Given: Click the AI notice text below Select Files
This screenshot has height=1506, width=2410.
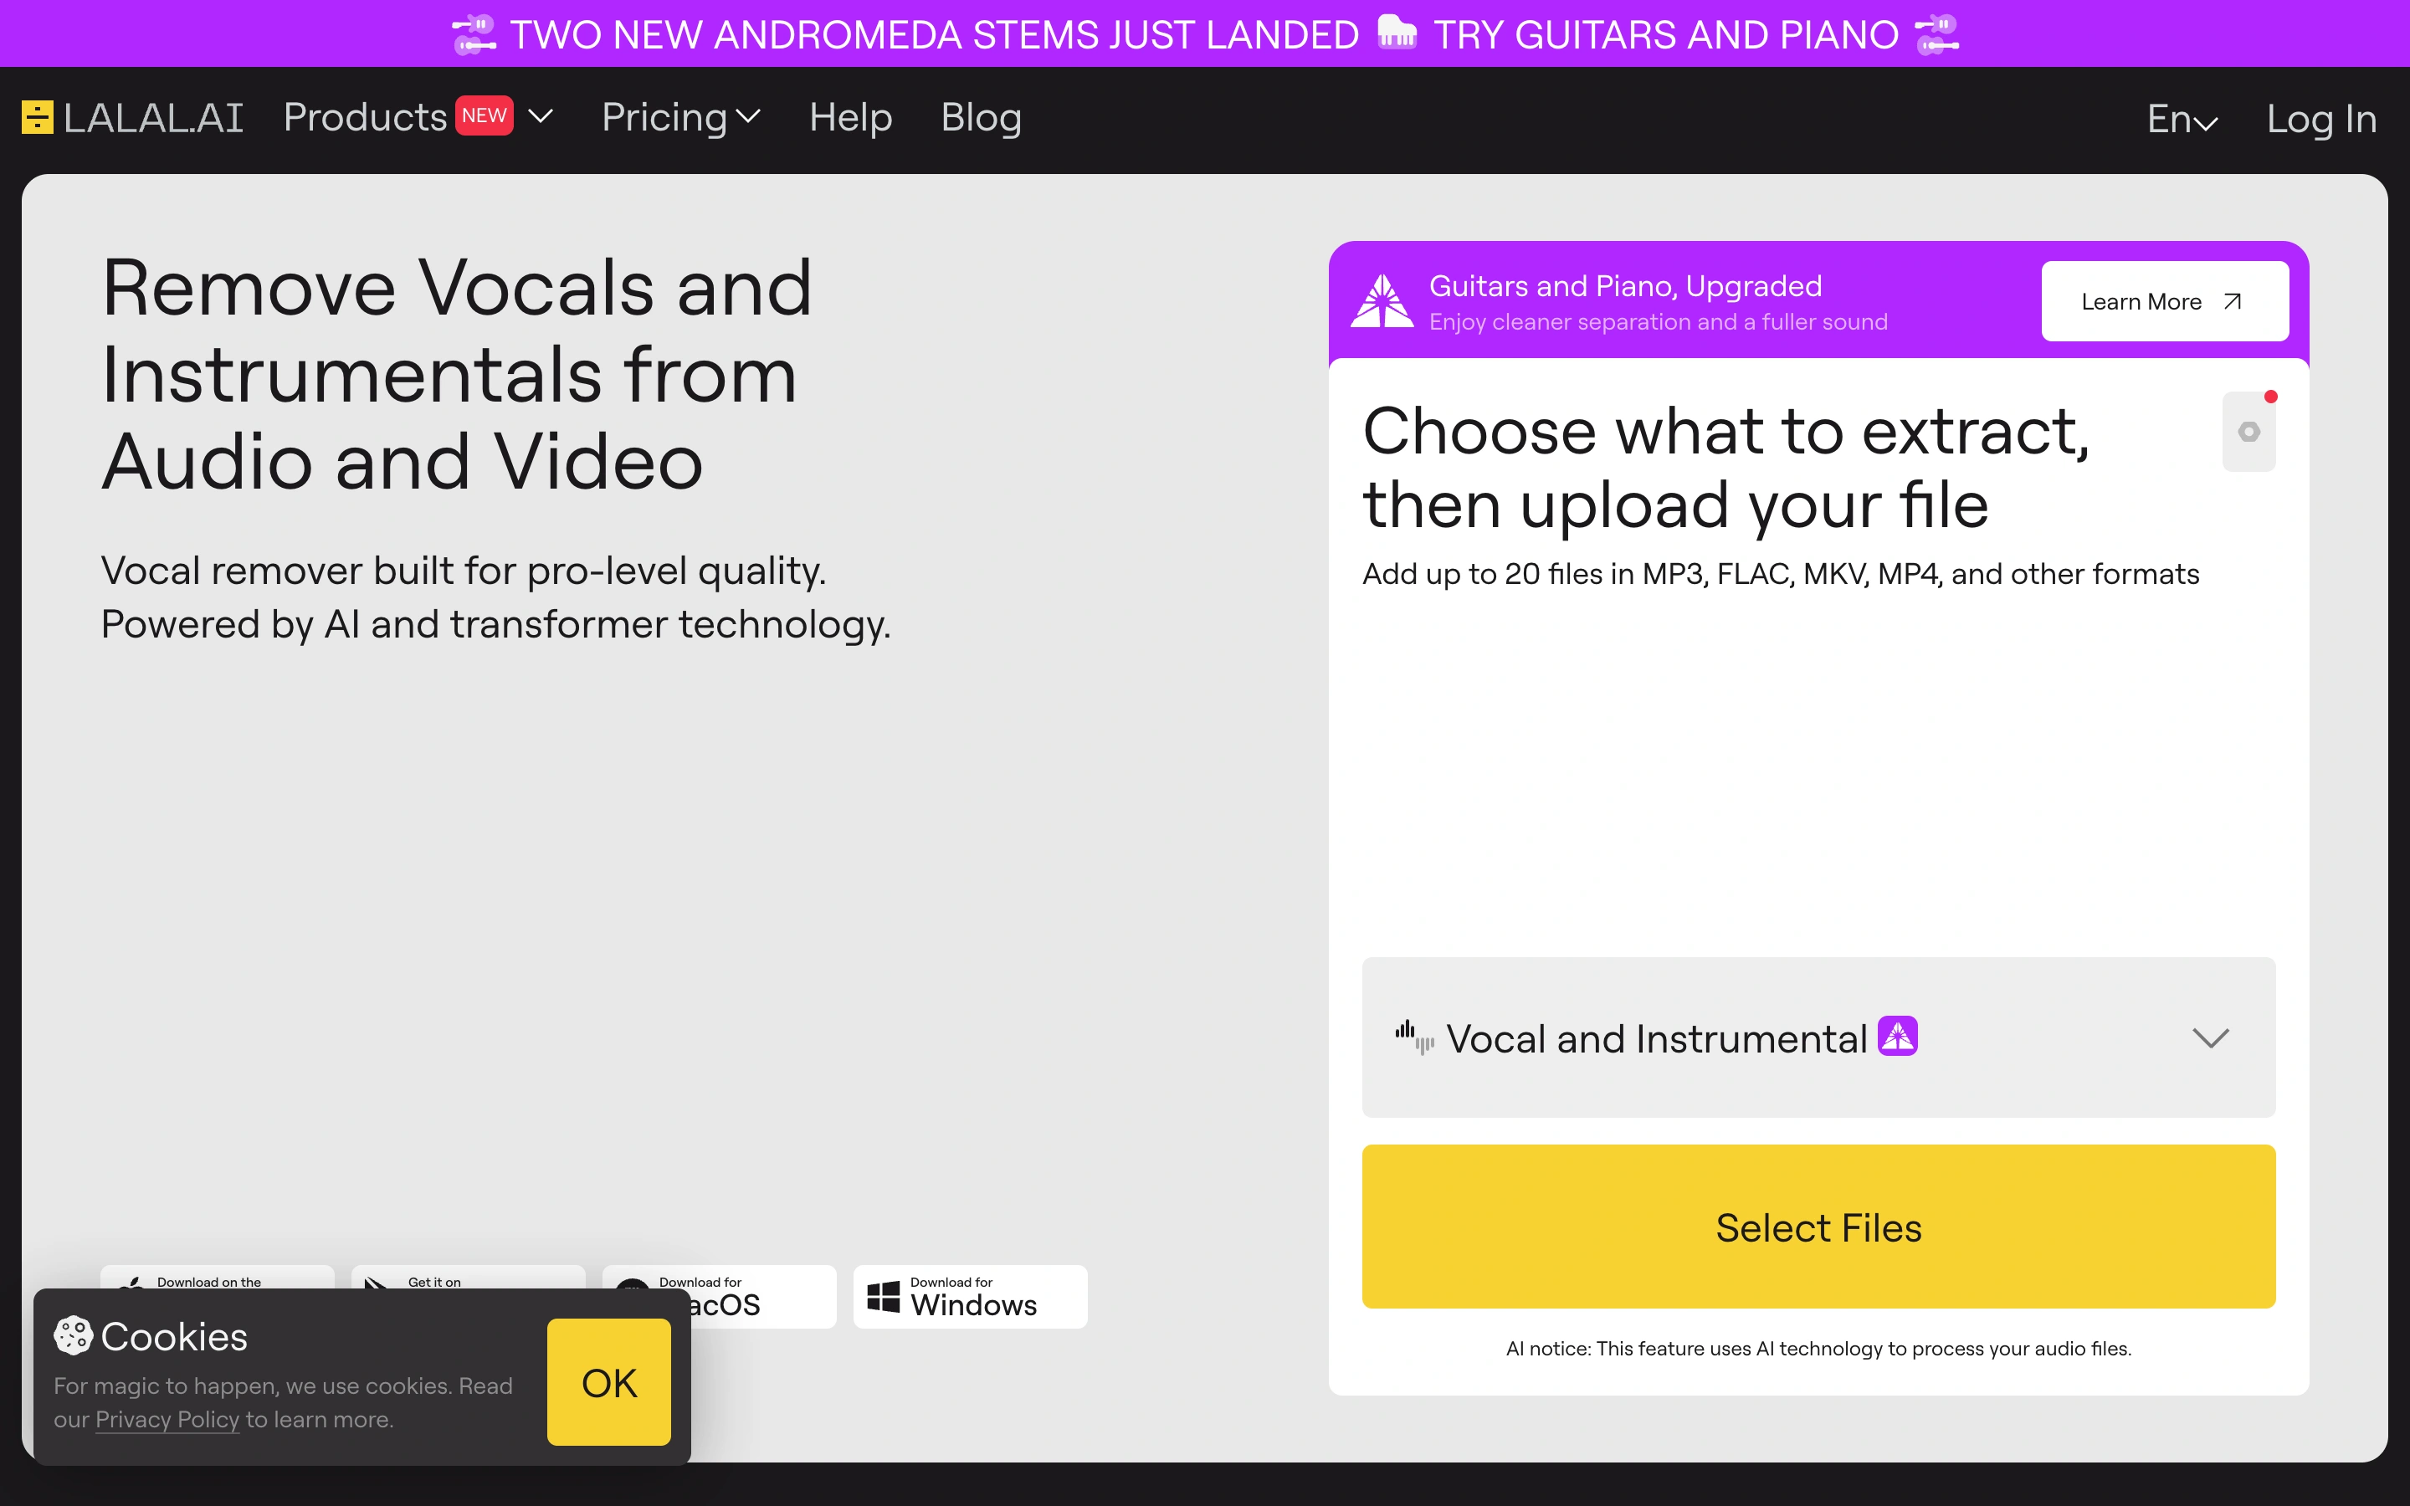Looking at the screenshot, I should tap(1818, 1348).
